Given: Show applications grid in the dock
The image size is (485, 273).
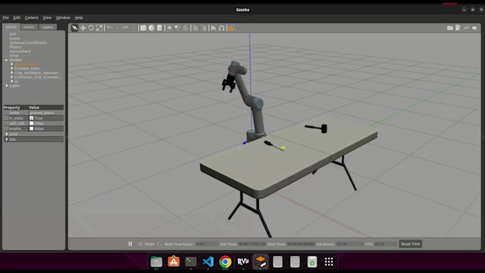Looking at the screenshot, I should pos(329,262).
